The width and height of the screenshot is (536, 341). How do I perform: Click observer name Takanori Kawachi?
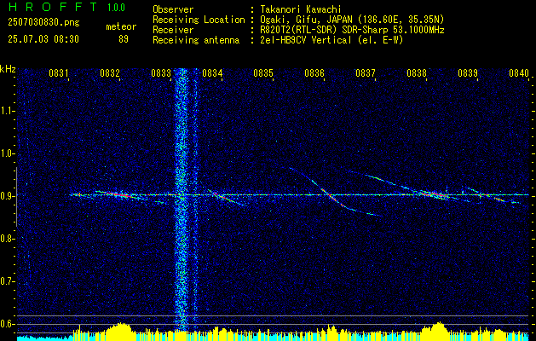[x=301, y=9]
